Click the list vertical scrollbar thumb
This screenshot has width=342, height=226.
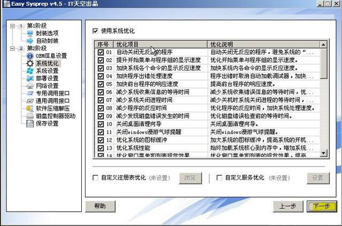pos(323,64)
